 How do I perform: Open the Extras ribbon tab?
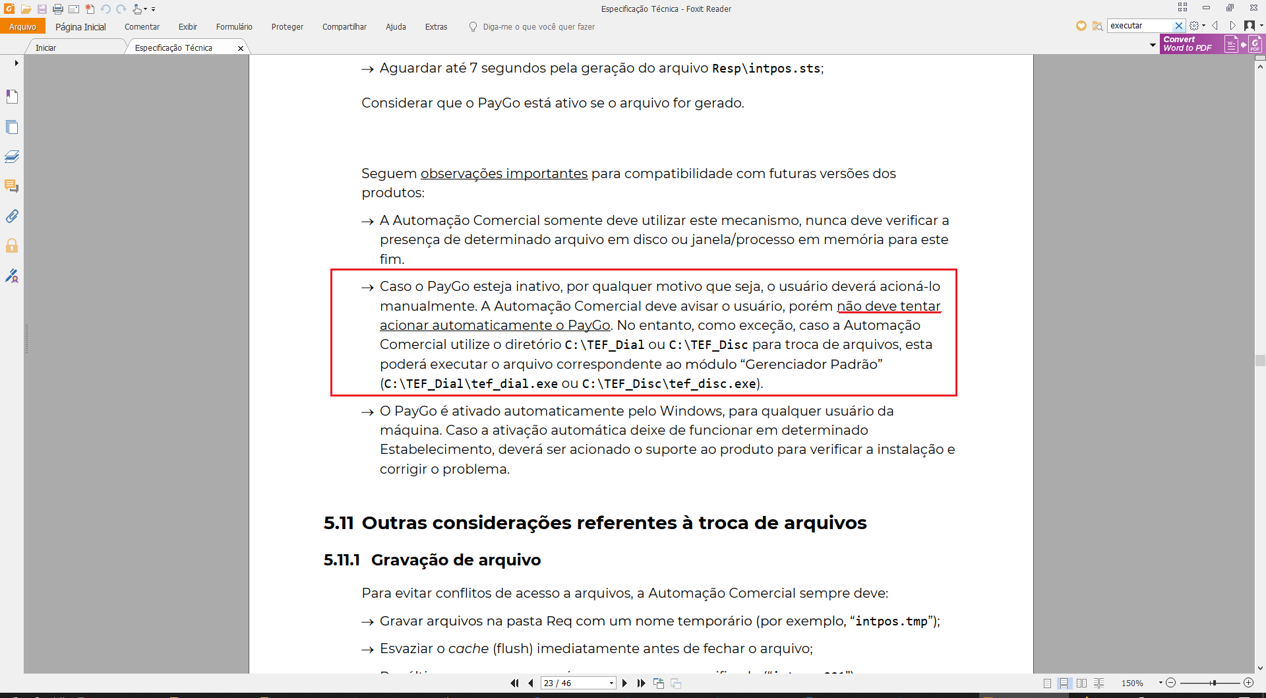pos(436,26)
